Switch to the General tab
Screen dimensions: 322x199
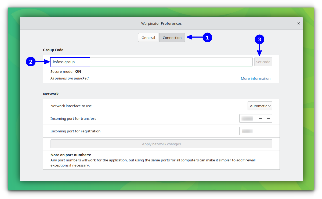point(148,38)
